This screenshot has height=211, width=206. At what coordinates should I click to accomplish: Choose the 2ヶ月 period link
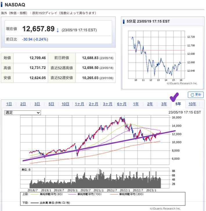pyautogui.click(x=93, y=104)
